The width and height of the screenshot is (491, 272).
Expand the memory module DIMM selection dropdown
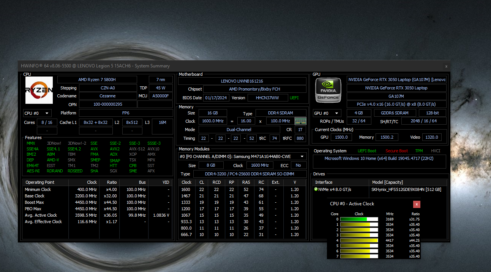coord(242,156)
